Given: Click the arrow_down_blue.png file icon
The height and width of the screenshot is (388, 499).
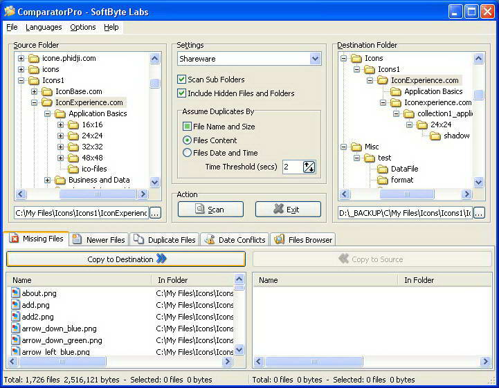Looking at the screenshot, I should pyautogui.click(x=15, y=329).
